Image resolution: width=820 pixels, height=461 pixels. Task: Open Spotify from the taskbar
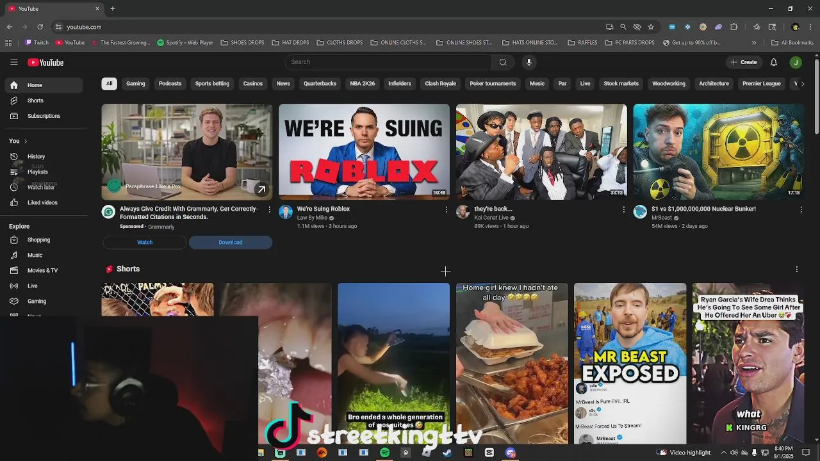tap(384, 453)
